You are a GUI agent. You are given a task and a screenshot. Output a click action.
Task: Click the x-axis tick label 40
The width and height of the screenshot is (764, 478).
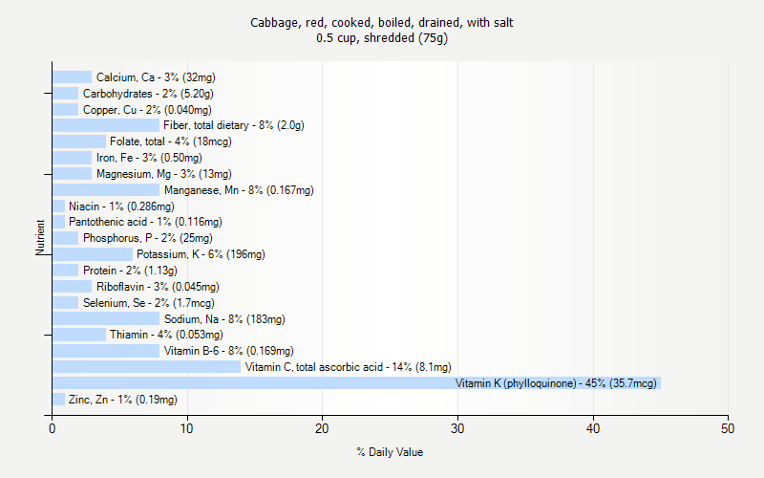coord(592,428)
